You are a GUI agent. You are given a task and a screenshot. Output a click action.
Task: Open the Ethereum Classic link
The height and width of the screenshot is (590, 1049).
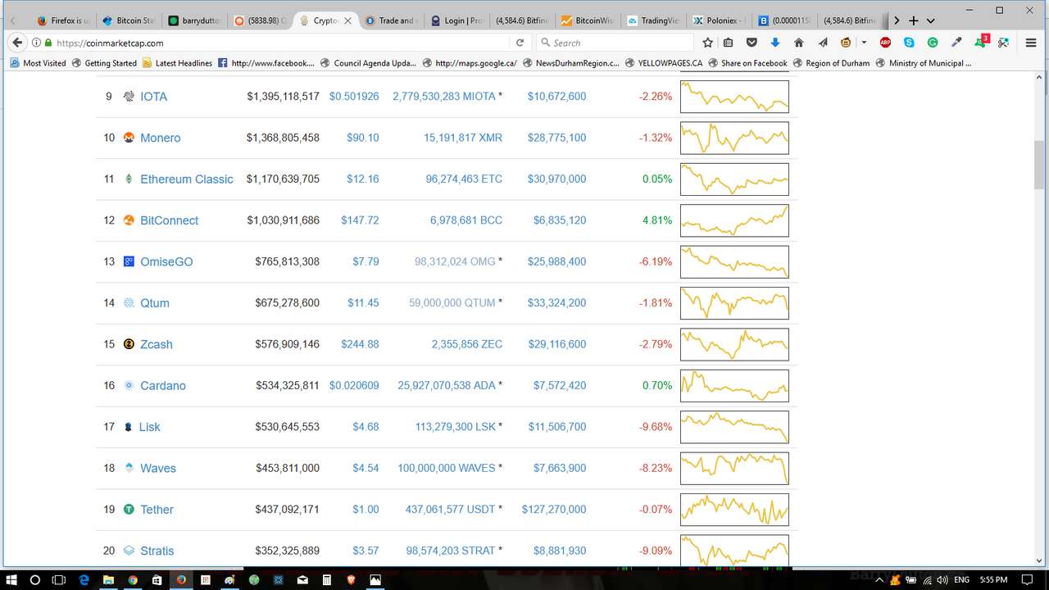[187, 179]
